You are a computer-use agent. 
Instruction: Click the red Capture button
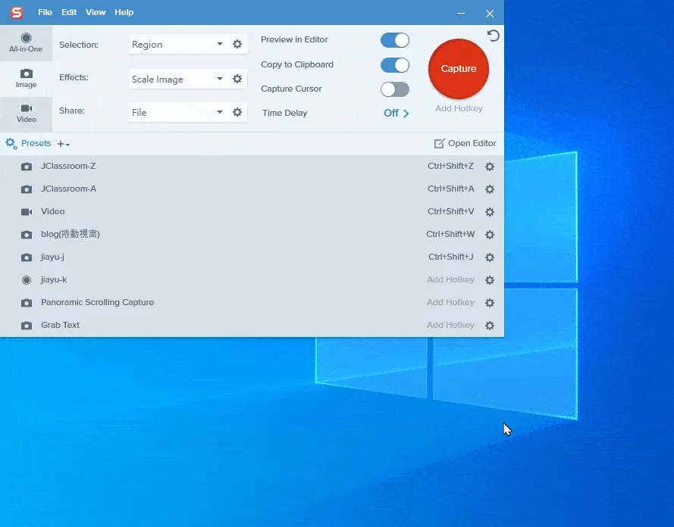click(458, 69)
